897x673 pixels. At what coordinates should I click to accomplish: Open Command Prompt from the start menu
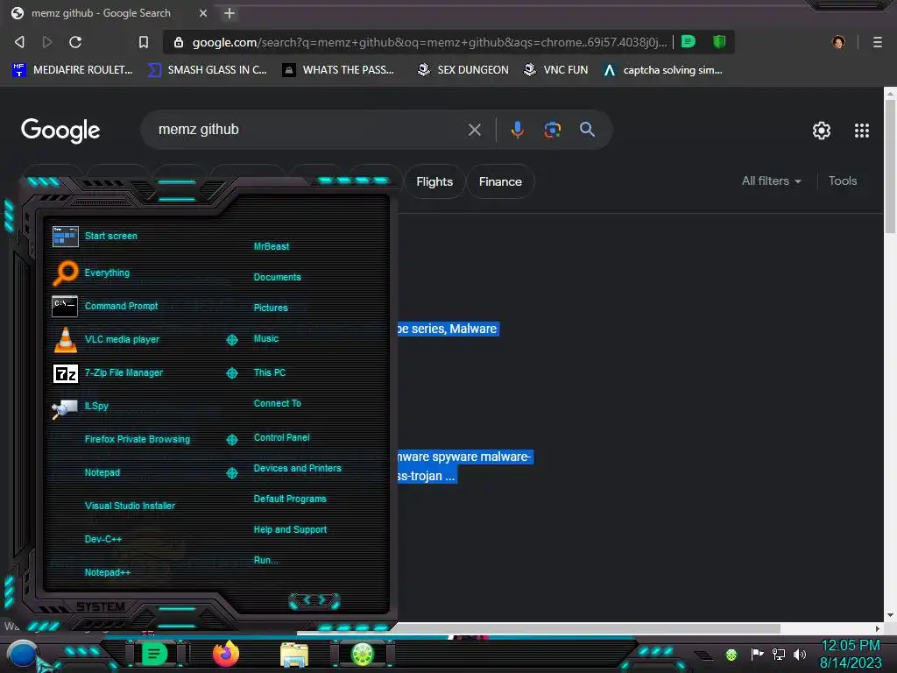[x=121, y=306]
